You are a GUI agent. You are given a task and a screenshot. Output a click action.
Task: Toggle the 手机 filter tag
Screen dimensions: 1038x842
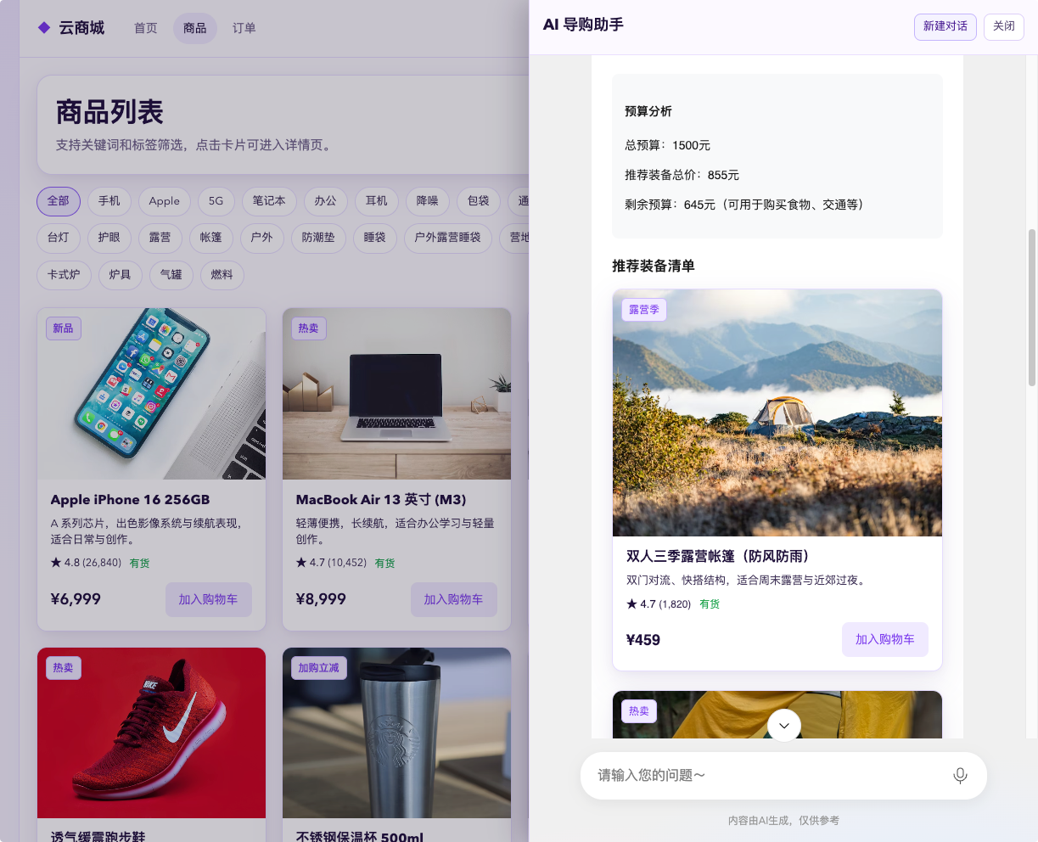coord(109,201)
